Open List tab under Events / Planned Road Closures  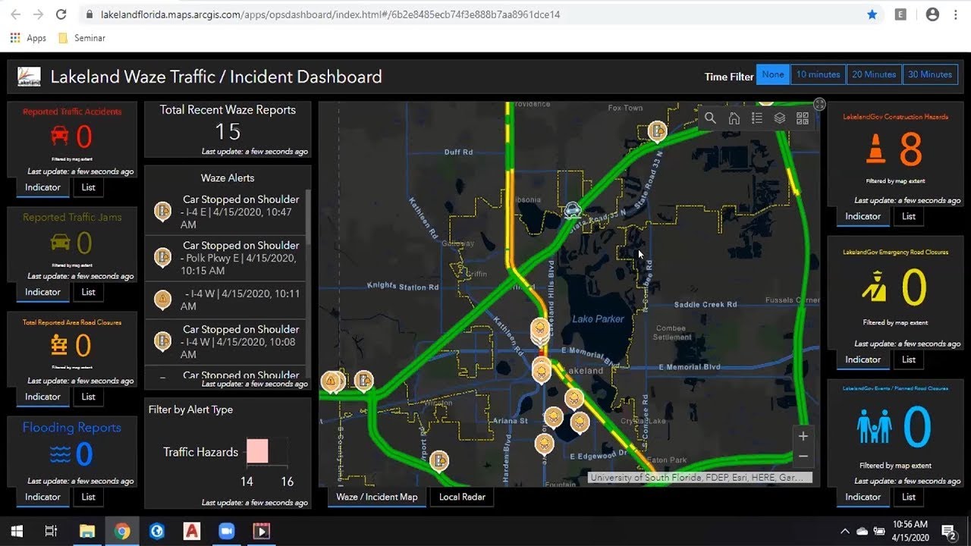click(x=909, y=497)
